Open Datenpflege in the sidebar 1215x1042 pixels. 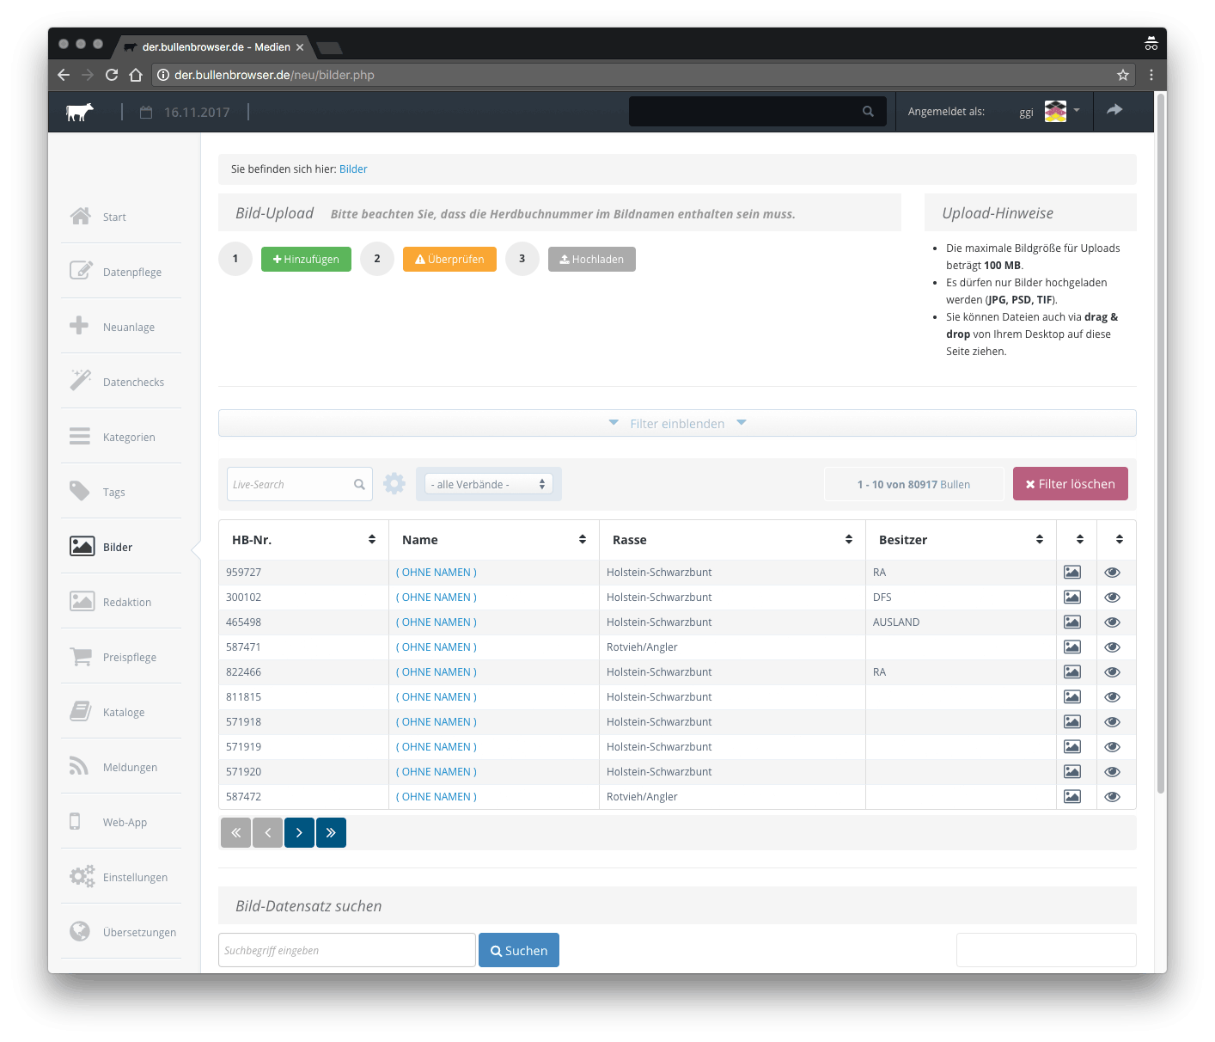tap(131, 272)
